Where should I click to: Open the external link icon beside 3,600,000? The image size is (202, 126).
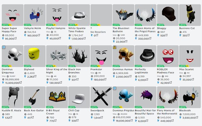click(197, 117)
